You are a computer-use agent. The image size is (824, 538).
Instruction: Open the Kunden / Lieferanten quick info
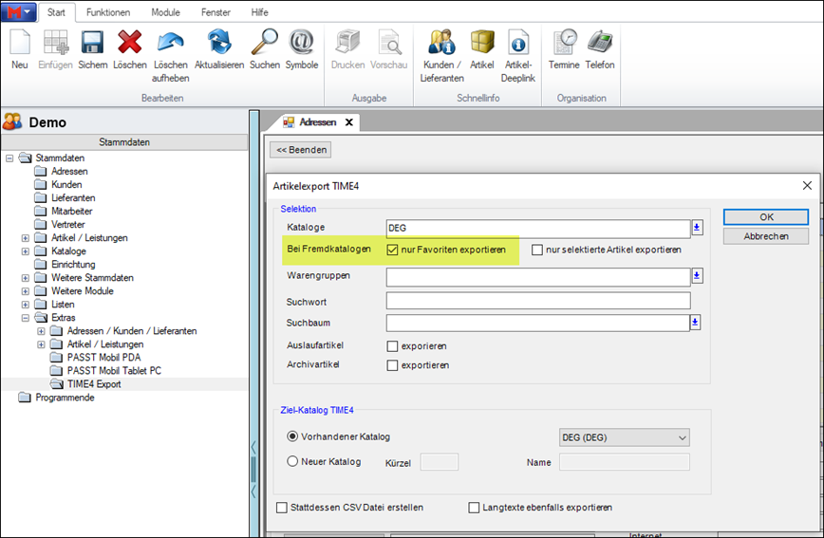click(440, 44)
